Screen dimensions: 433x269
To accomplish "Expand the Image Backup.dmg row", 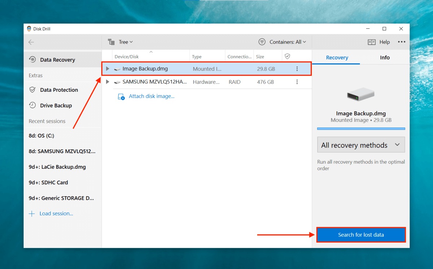I will [108, 69].
